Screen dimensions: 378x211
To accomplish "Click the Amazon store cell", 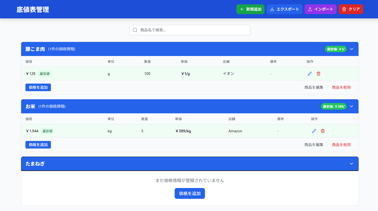I will click(x=235, y=131).
